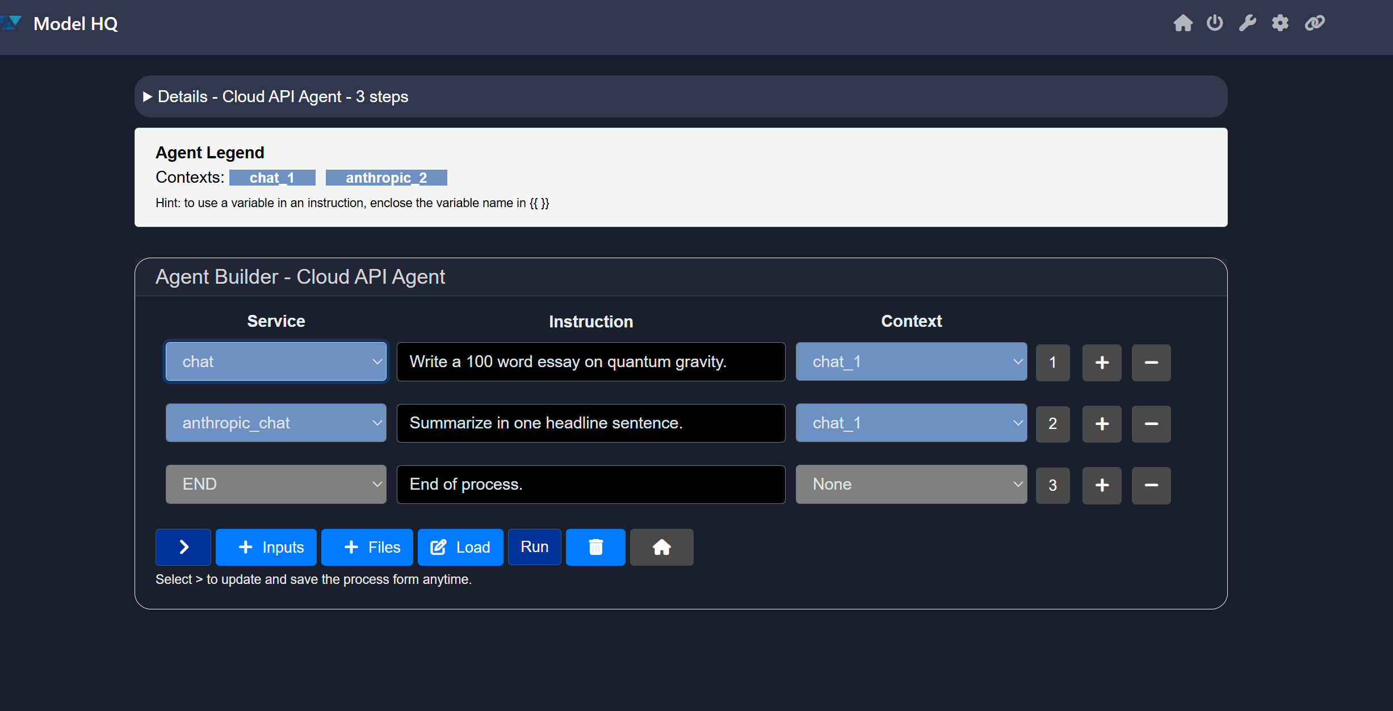
Task: Remove step 2 with the minus button
Action: pos(1151,424)
